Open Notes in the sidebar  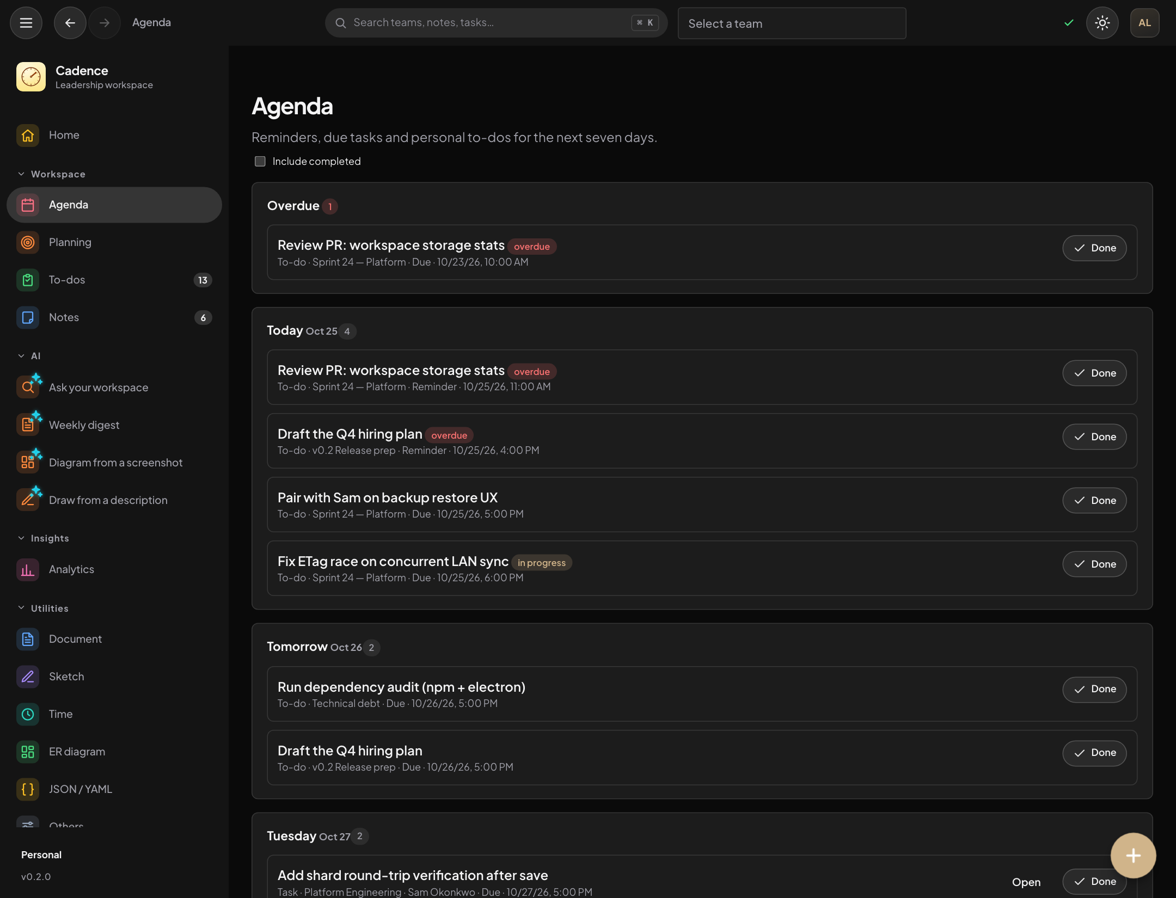[x=114, y=317]
